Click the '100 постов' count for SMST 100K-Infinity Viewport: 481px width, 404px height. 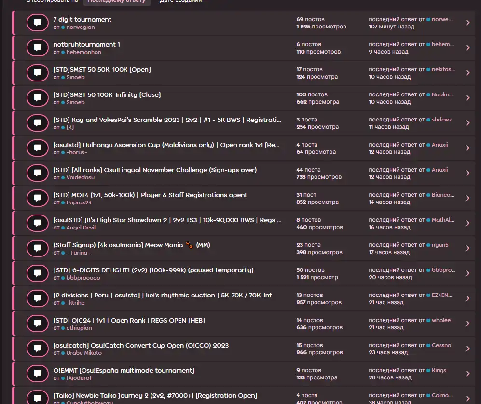(312, 94)
